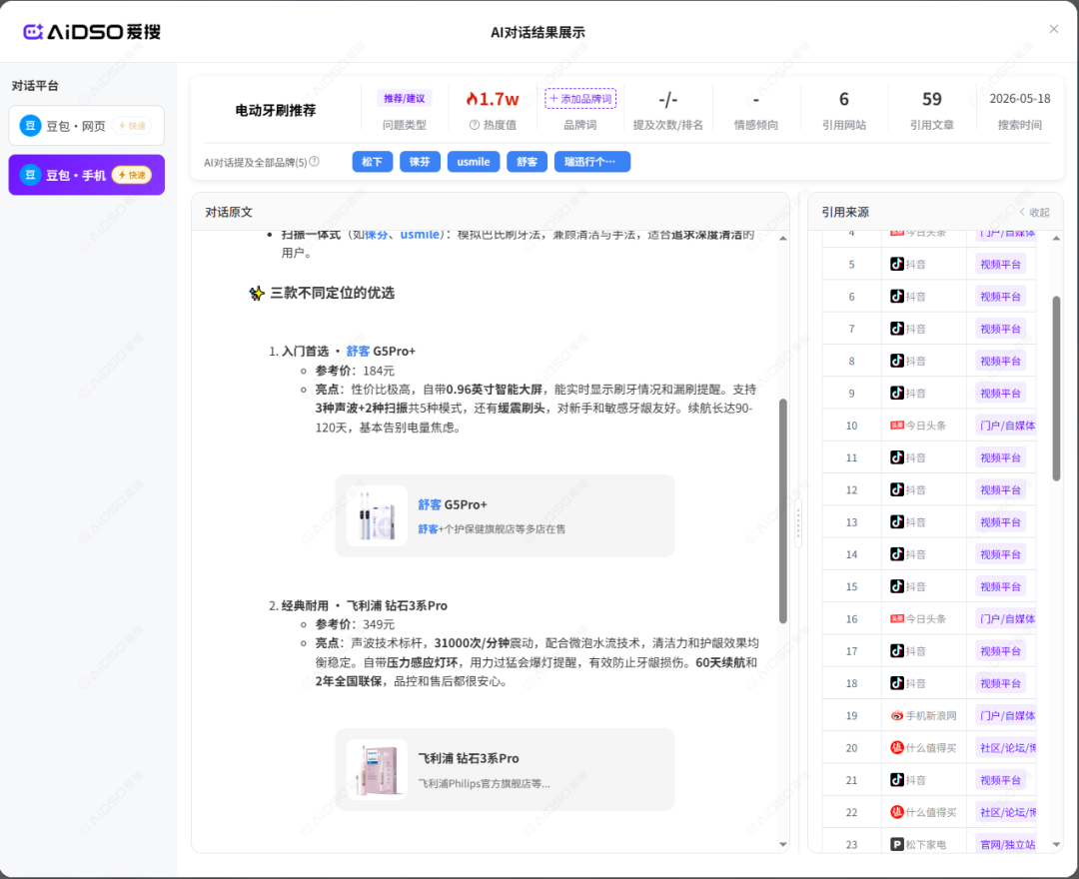Click the panel divider drag handle
The height and width of the screenshot is (879, 1079).
798,522
